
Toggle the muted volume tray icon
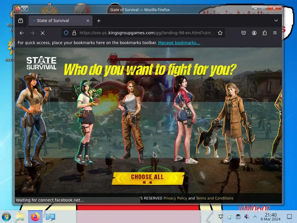[247, 217]
